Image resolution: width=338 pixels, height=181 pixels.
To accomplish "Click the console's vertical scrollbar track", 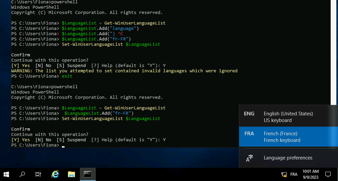I will tap(334, 66).
